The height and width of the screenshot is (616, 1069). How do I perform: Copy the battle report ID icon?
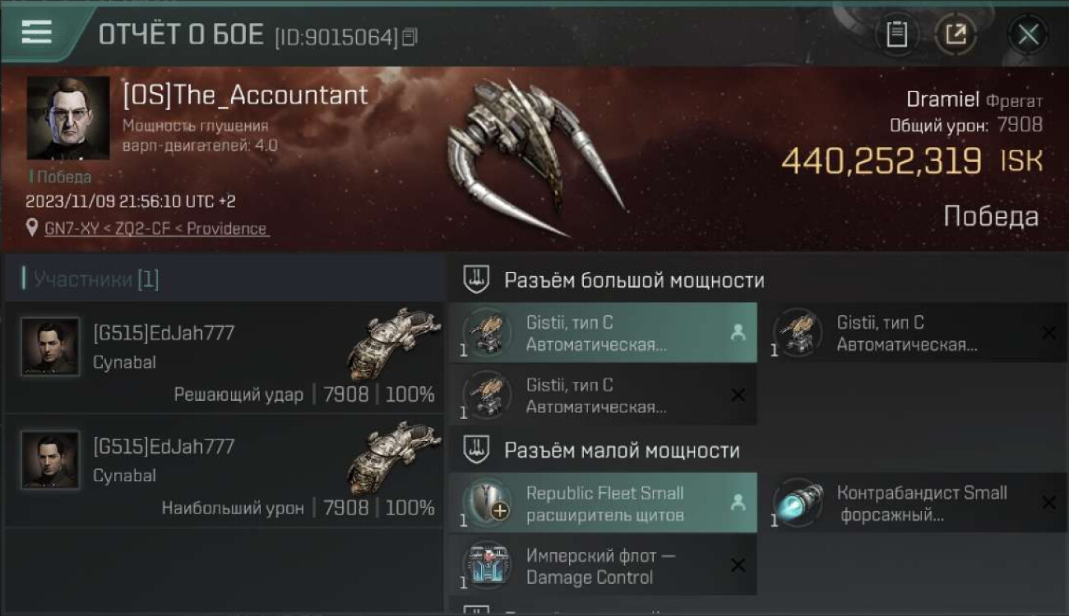pyautogui.click(x=410, y=36)
